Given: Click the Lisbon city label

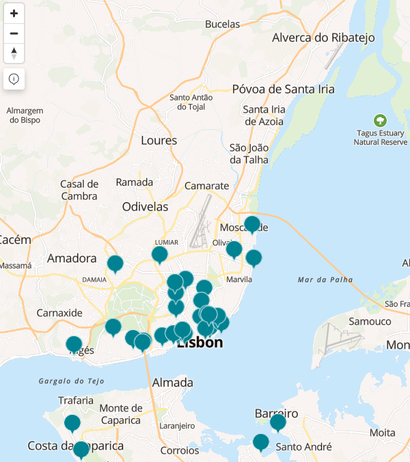Looking at the screenshot, I should pos(200,344).
